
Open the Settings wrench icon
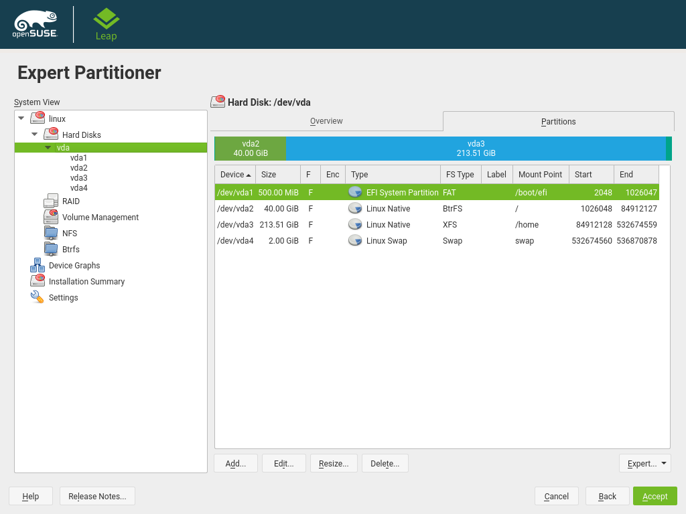coord(38,297)
